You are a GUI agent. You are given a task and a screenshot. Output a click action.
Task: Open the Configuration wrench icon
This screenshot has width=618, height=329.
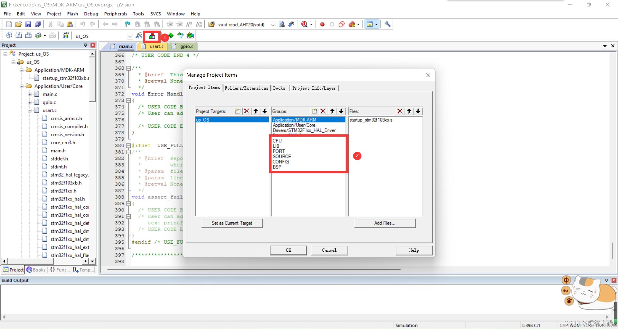click(388, 24)
